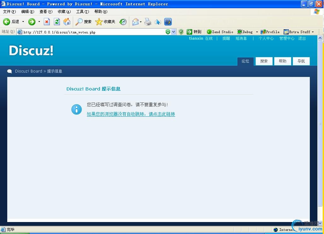The image size is (324, 234).
Task: Open the browsing History icon
Action: pos(123,22)
